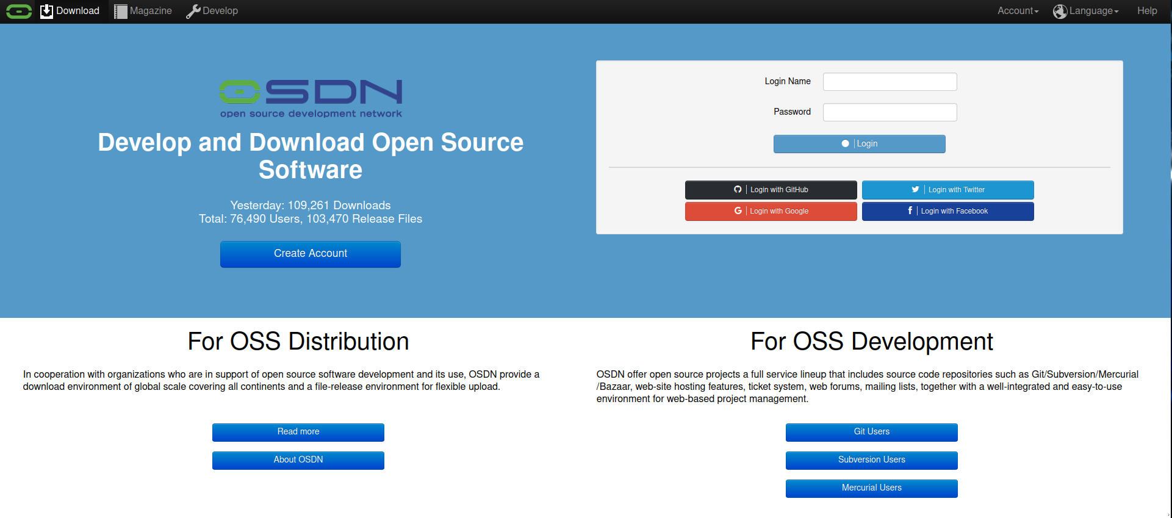The height and width of the screenshot is (518, 1172).
Task: Click the Facebook f icon
Action: [x=910, y=211]
